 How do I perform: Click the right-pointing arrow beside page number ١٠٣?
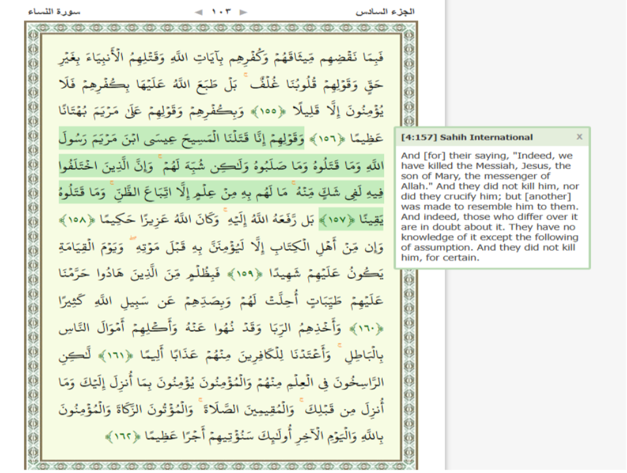[243, 12]
